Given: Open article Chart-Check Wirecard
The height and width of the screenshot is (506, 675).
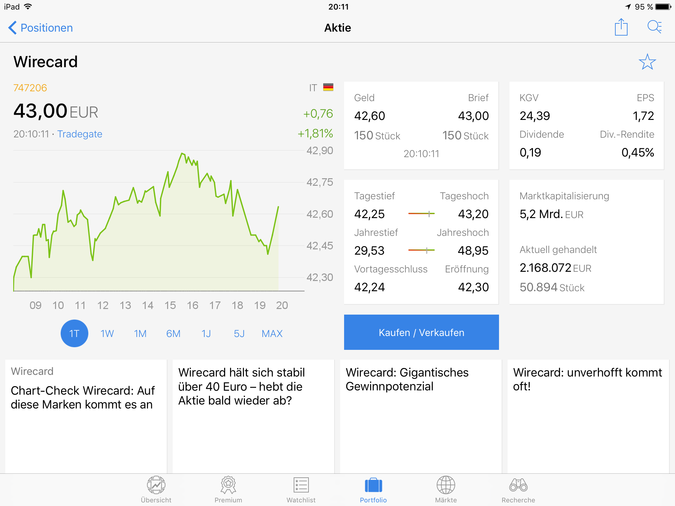Looking at the screenshot, I should [86, 416].
